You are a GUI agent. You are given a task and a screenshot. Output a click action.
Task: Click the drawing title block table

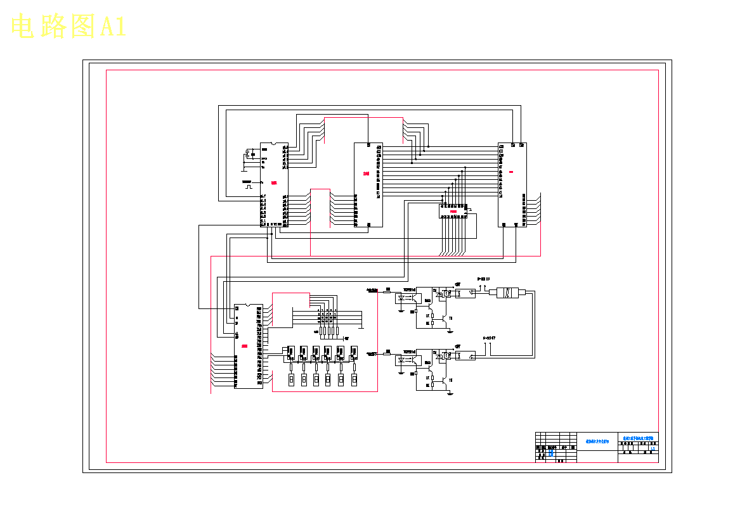(x=597, y=448)
